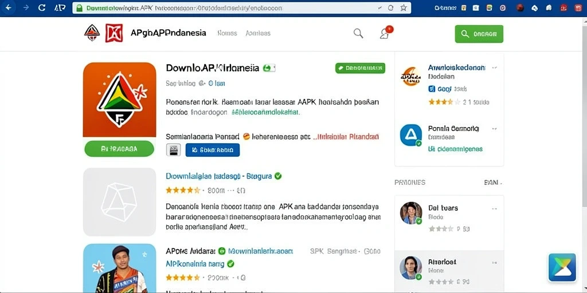Open the 'Somes' navigation item
Viewport: 587px width, 293px height.
point(227,33)
